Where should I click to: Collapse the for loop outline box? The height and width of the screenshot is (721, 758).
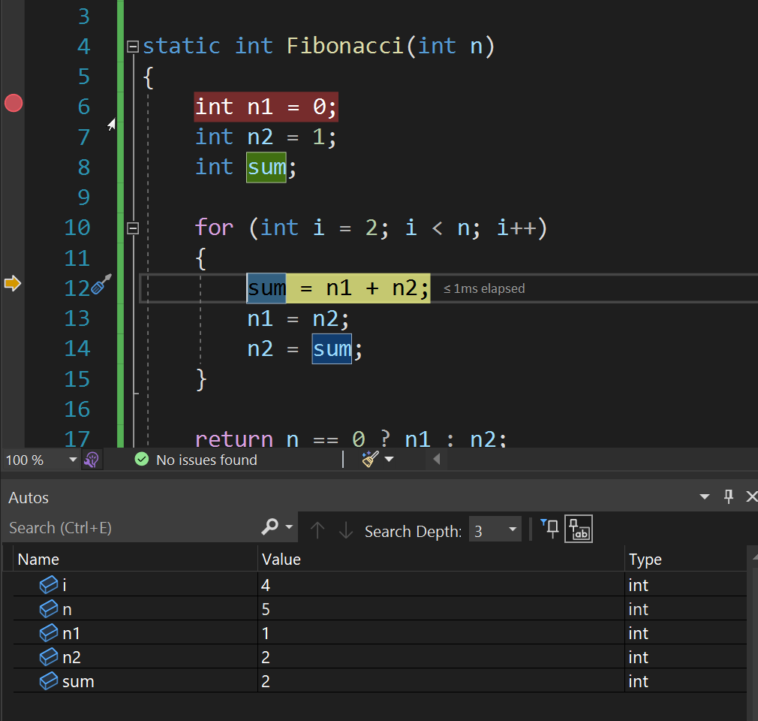(x=132, y=228)
